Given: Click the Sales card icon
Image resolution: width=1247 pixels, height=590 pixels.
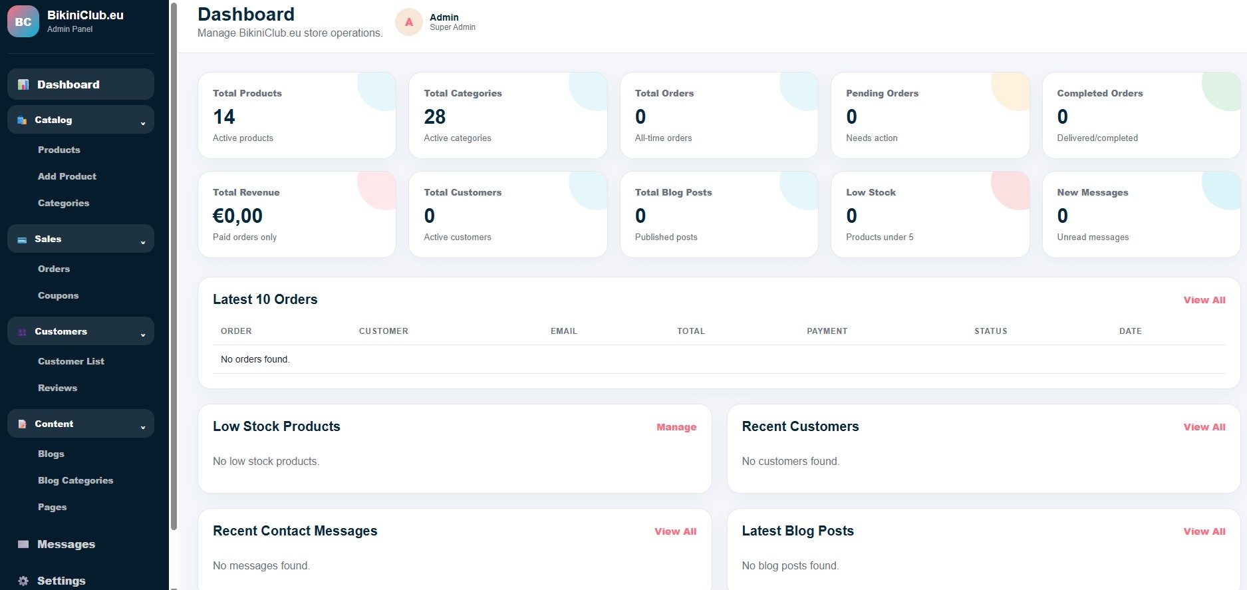Looking at the screenshot, I should click(22, 239).
